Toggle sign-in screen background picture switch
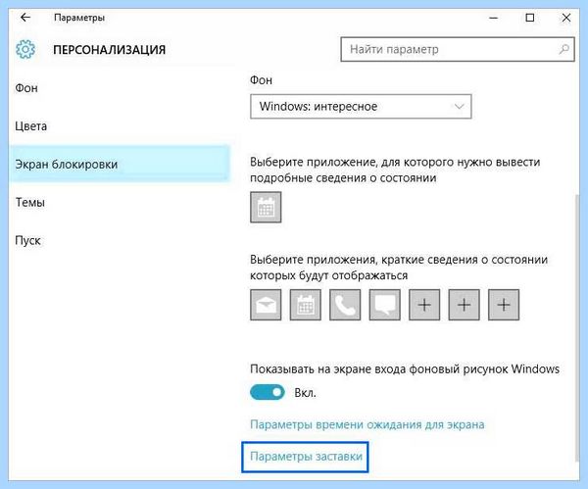 click(268, 392)
